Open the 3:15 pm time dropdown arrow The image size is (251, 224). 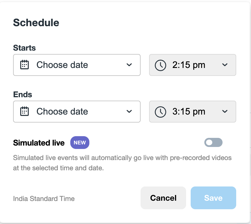(225, 112)
